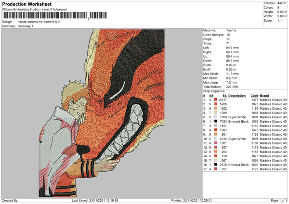Click the Emerald Black swatch in stop 16
This screenshot has width=289, height=204.
click(215, 165)
